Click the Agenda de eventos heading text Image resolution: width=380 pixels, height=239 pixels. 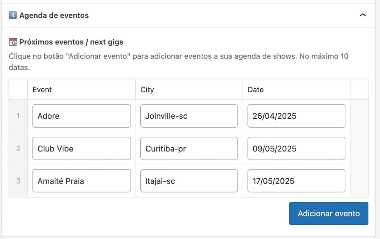click(x=54, y=15)
